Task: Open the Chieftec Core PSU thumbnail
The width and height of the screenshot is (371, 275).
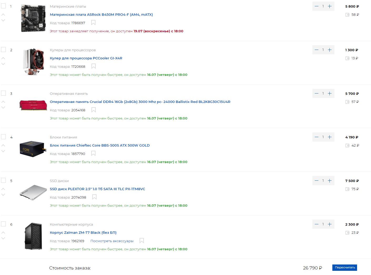Action: point(33,149)
